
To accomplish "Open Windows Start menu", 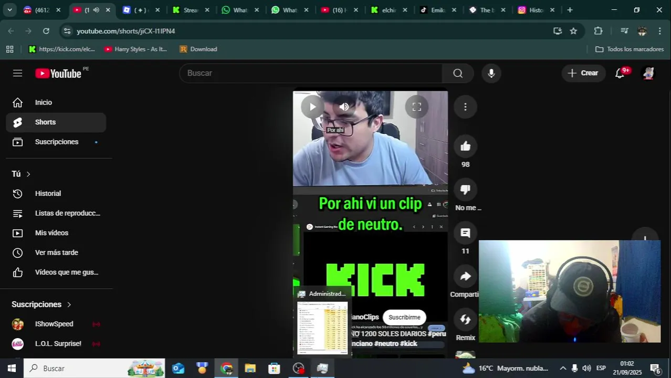I will 12,369.
